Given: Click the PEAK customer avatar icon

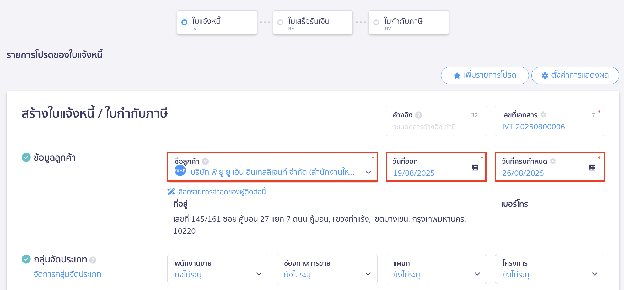Looking at the screenshot, I should pos(180,172).
